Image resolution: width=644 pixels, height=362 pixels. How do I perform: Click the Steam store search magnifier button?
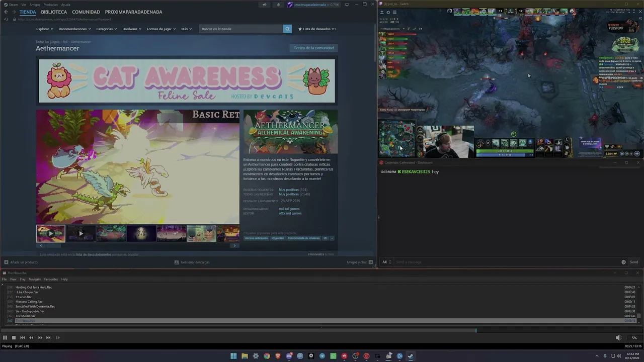click(287, 29)
